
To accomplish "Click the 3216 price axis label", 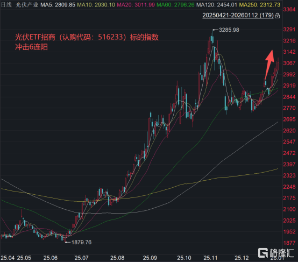I will [x=289, y=41].
